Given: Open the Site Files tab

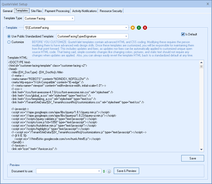Looking at the screenshot, I should pyautogui.click(x=36, y=11).
